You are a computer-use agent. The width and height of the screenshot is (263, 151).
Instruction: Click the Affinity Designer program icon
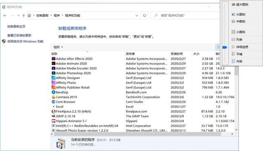coord(53,78)
